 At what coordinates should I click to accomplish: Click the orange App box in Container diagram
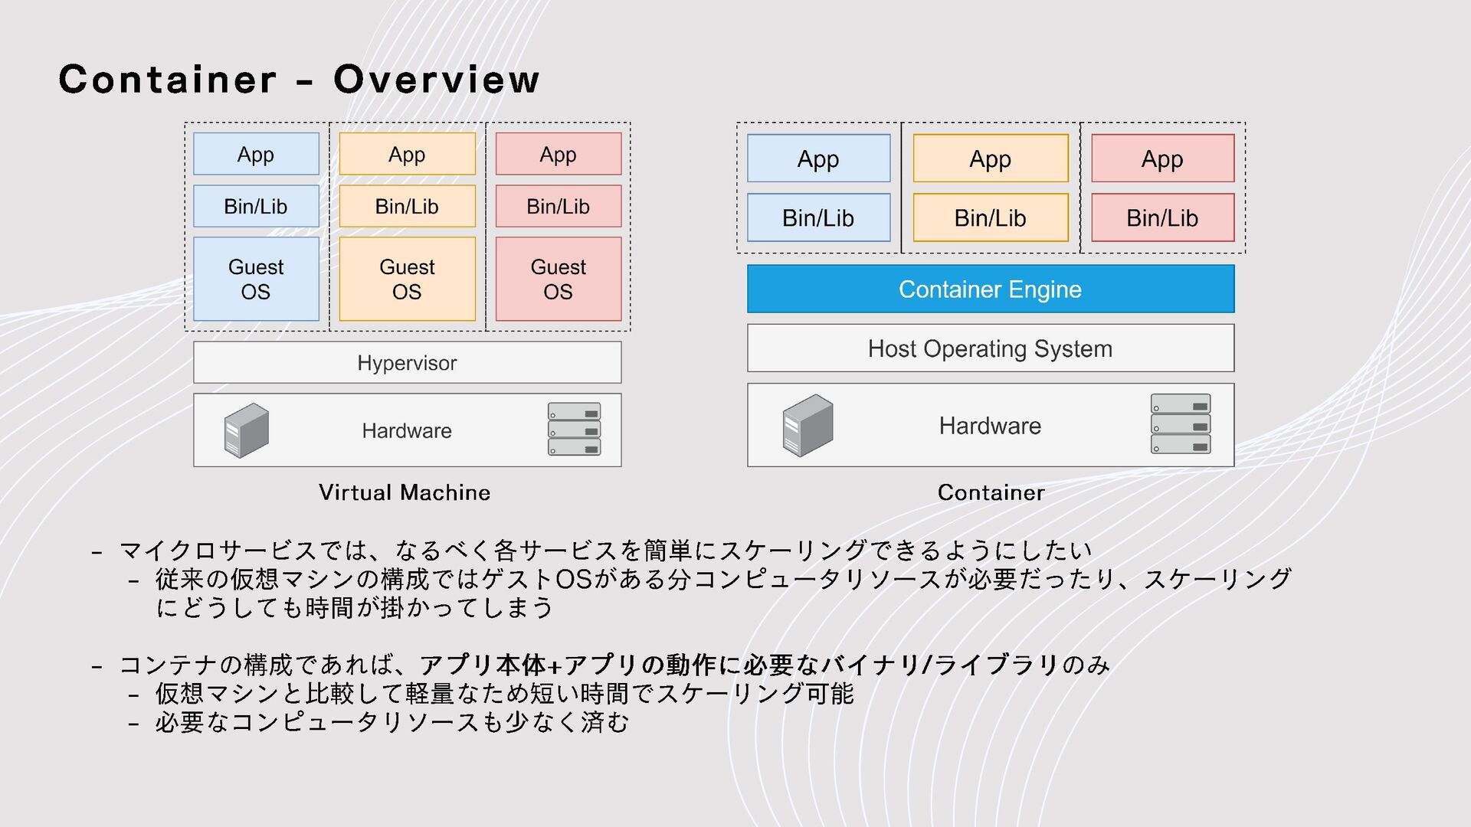pos(990,159)
